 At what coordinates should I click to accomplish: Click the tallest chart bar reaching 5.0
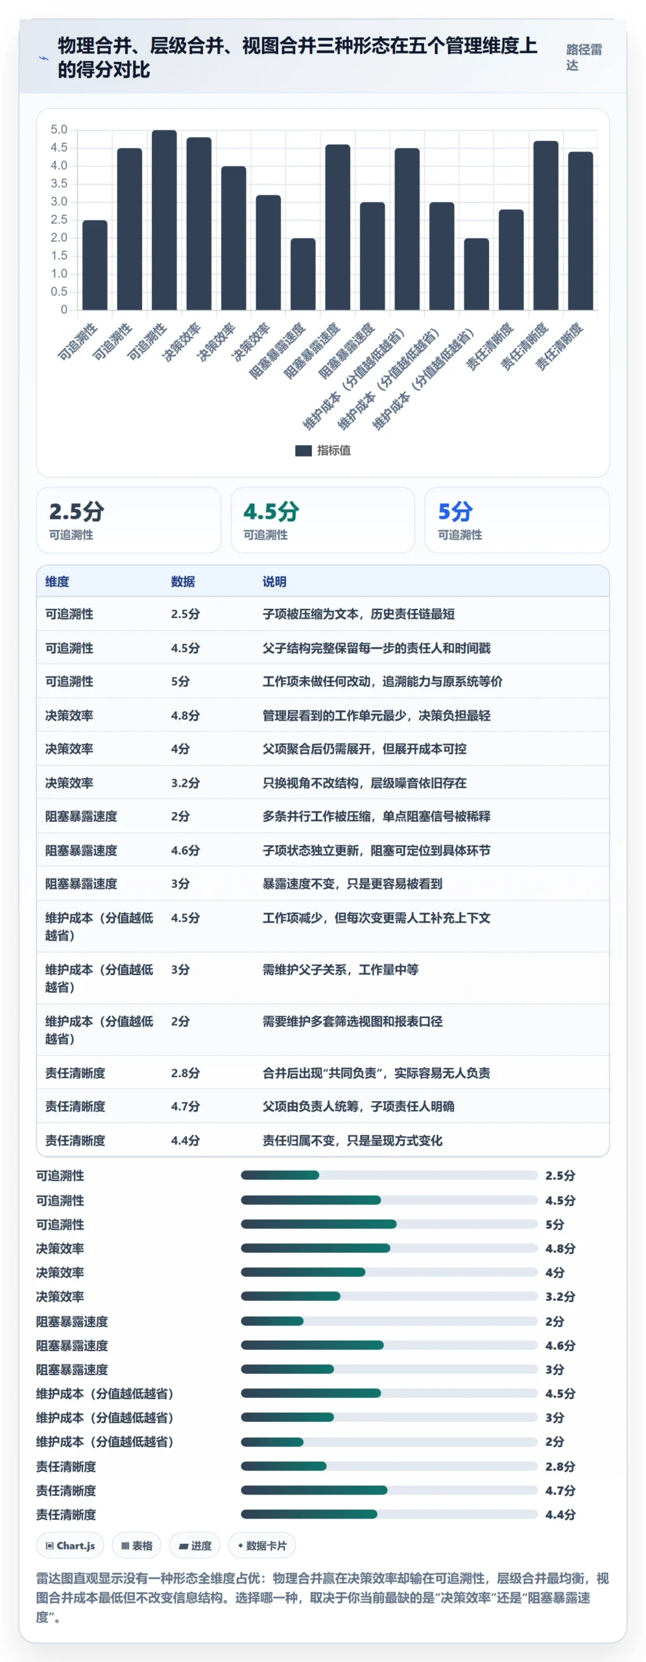164,220
